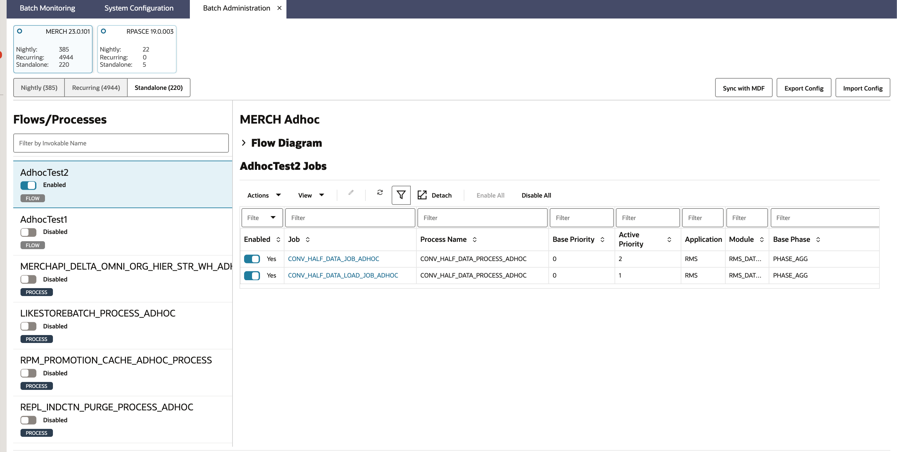897x452 pixels.
Task: Click the Filter by Invokable Name field
Action: (x=121, y=143)
